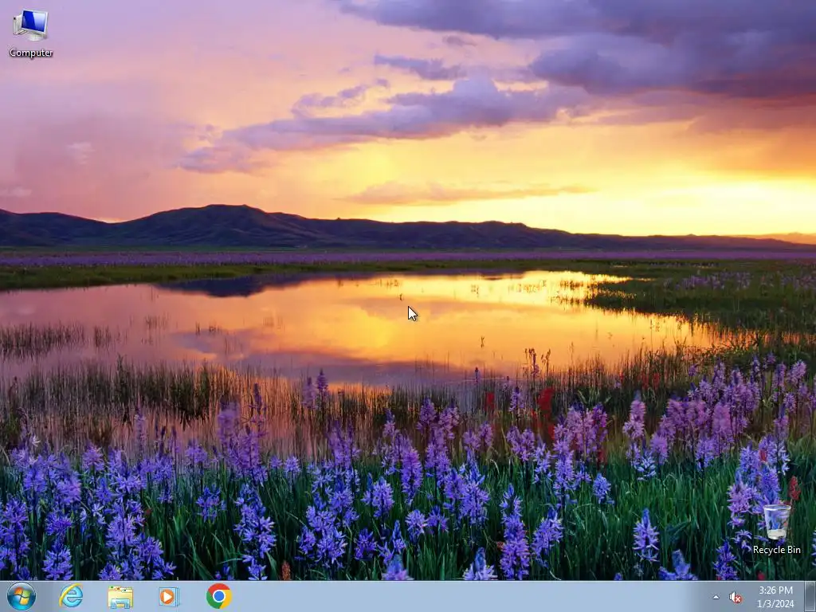Open Windows Explorer folder icon in taskbar
816x612 pixels.
tap(120, 597)
